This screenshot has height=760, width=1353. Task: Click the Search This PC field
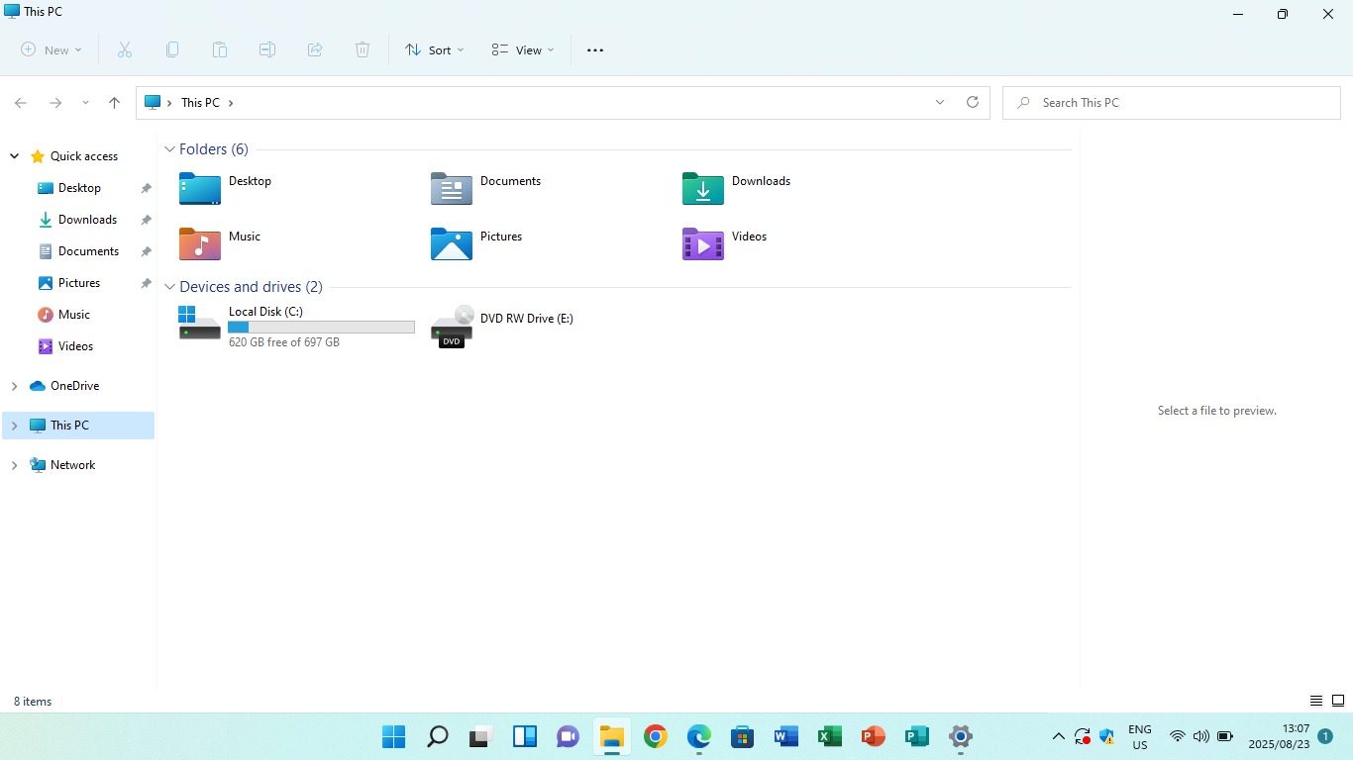pos(1179,103)
